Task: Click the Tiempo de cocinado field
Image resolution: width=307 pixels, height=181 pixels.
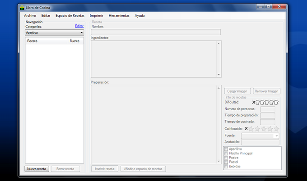Action: (267, 122)
